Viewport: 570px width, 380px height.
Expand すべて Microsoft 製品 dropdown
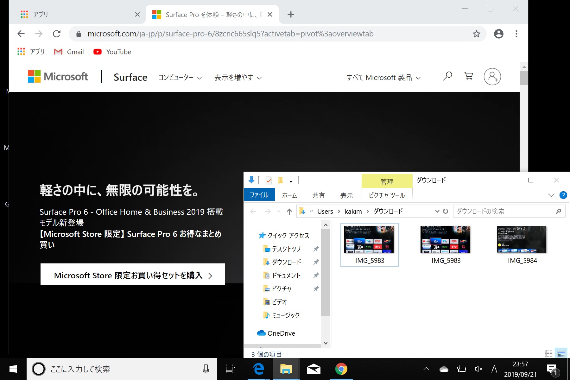383,78
